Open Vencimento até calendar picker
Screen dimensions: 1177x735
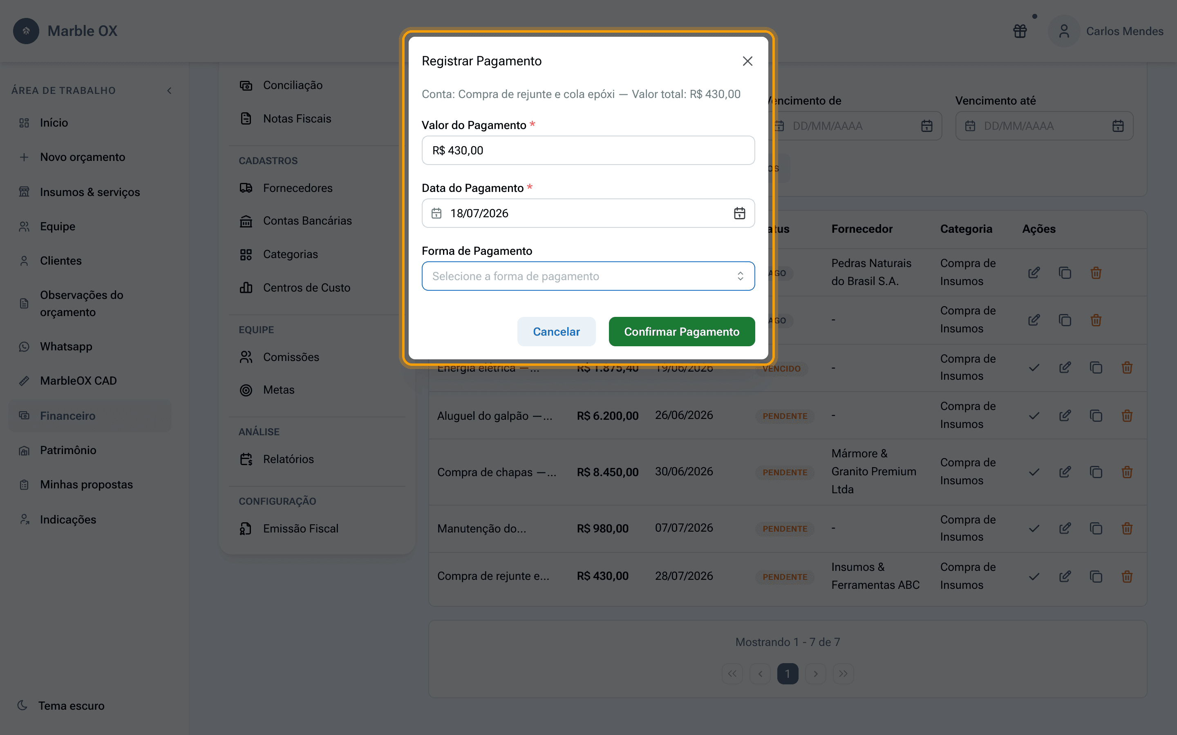click(1118, 126)
